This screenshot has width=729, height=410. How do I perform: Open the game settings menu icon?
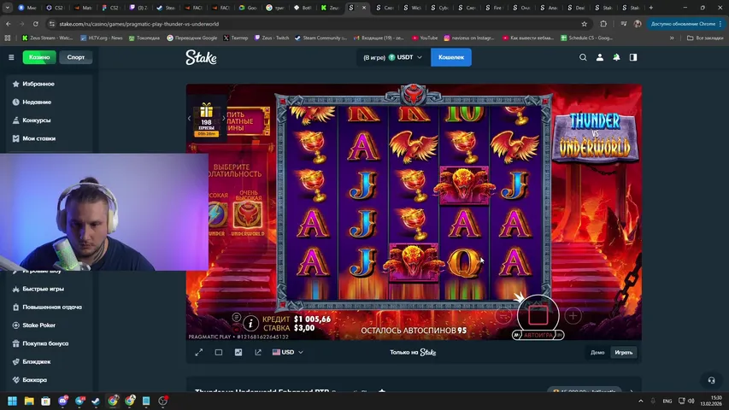236,317
